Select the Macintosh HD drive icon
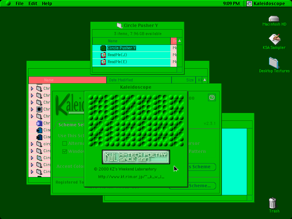The image size is (292, 219). [274, 19]
